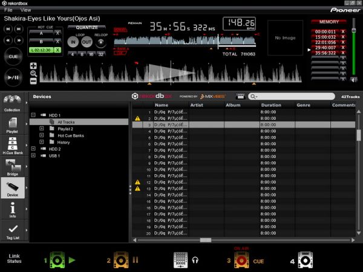Set Loop OUT point
Screen dimensions: 363x272
(87, 42)
